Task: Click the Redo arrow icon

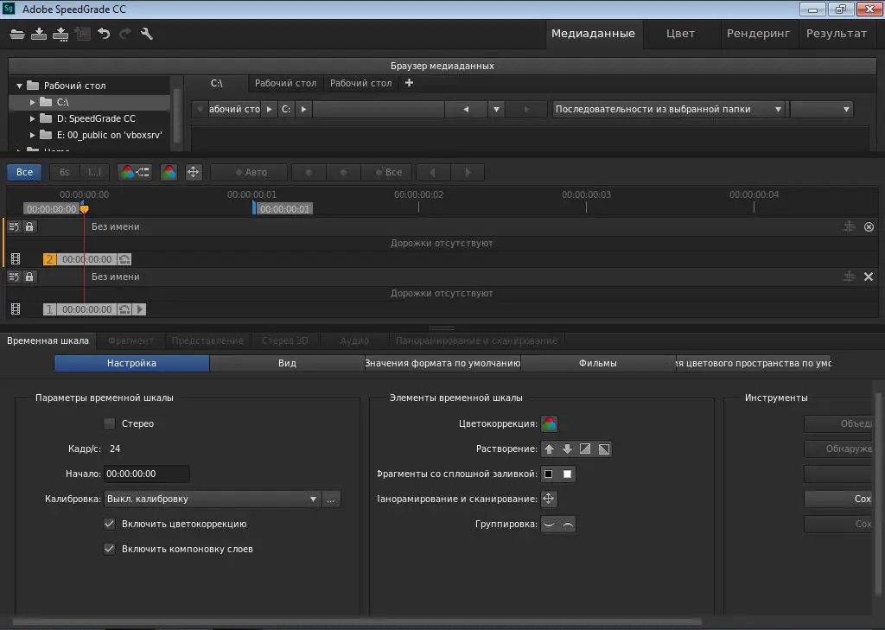Action: 124,34
